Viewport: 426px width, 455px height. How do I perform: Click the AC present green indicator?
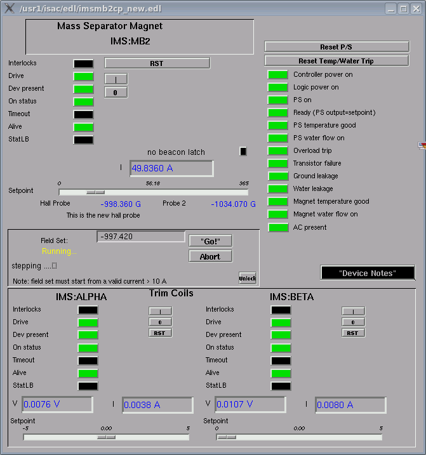click(x=277, y=227)
